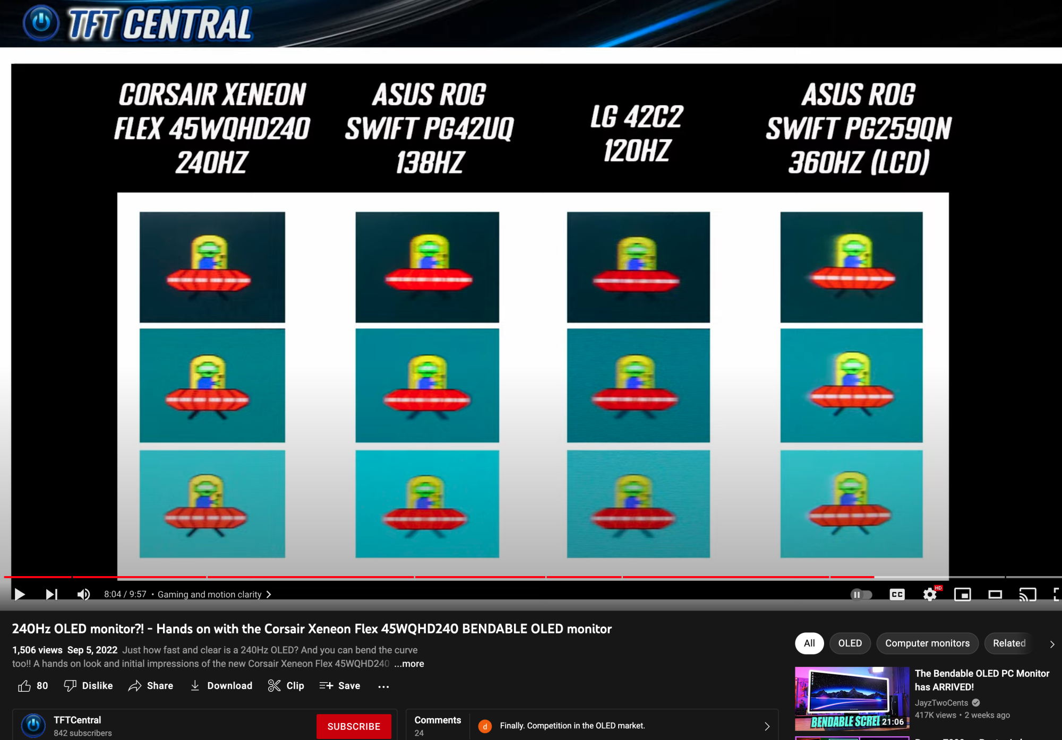Subscribe to TFTCentral channel
The height and width of the screenshot is (740, 1062).
pyautogui.click(x=354, y=726)
